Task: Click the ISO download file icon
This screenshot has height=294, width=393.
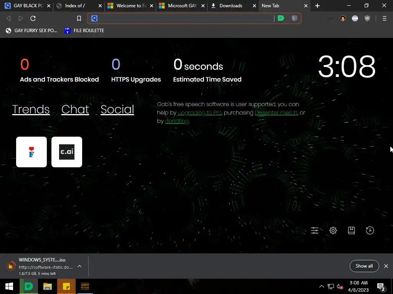Action: pos(11,266)
